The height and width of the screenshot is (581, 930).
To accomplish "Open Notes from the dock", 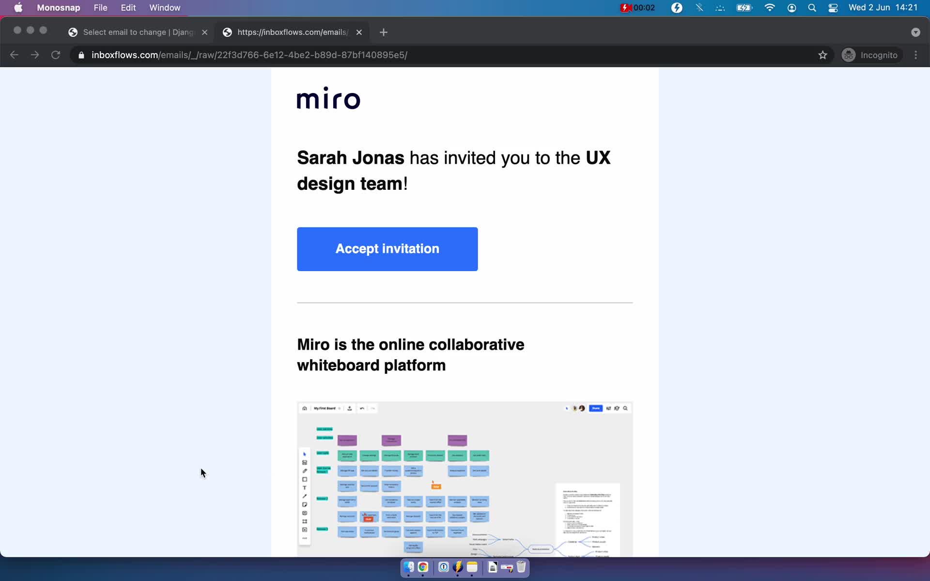I will pos(472,567).
